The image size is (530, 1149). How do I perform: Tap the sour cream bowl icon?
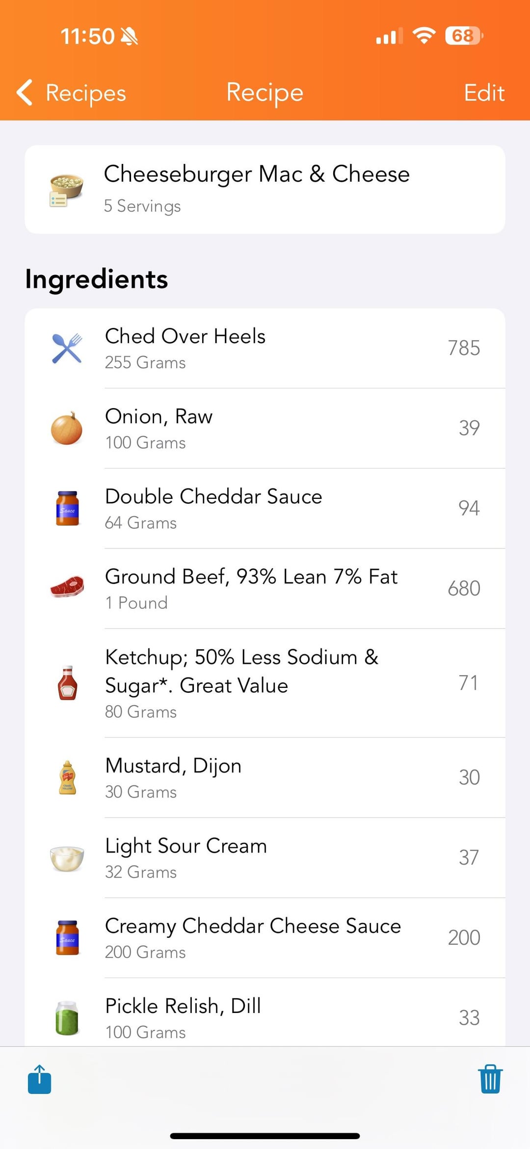pos(67,858)
